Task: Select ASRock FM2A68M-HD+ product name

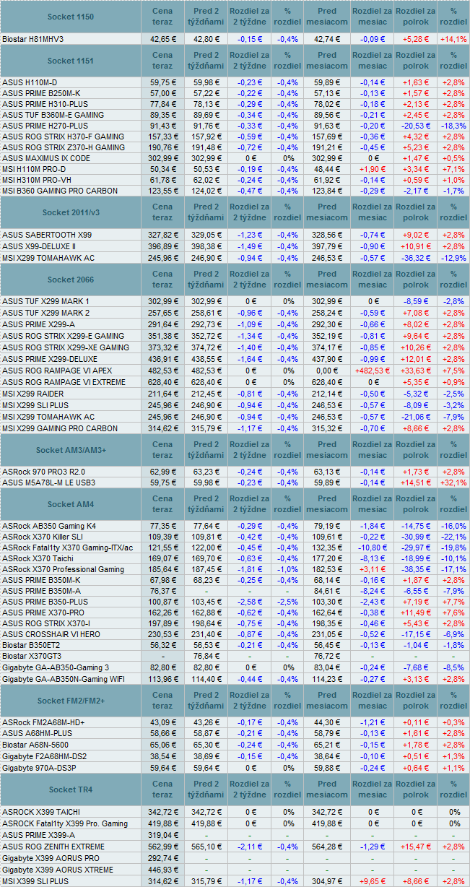Action: coord(43,723)
